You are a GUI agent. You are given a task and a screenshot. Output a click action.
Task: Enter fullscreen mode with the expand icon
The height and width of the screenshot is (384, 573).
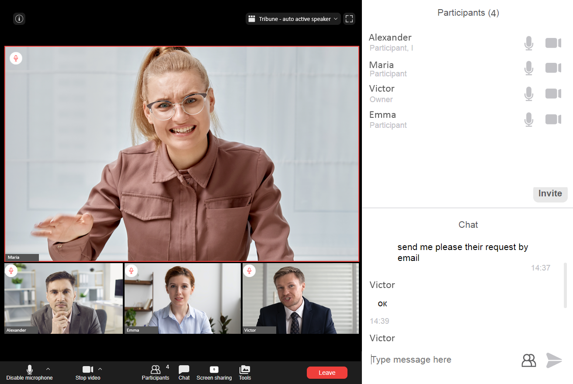pyautogui.click(x=349, y=19)
